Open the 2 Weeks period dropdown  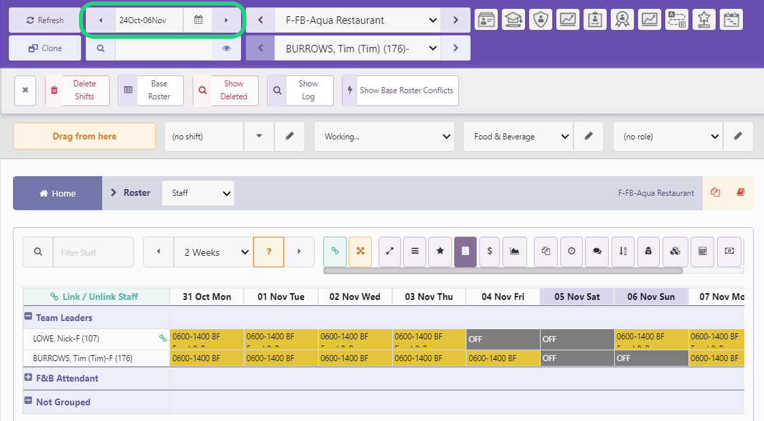click(213, 252)
